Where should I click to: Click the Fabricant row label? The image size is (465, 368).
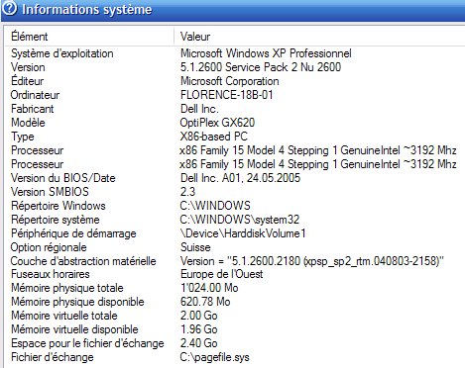click(33, 109)
